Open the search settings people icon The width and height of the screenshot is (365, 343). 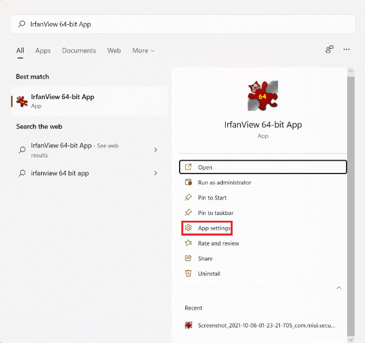point(329,50)
